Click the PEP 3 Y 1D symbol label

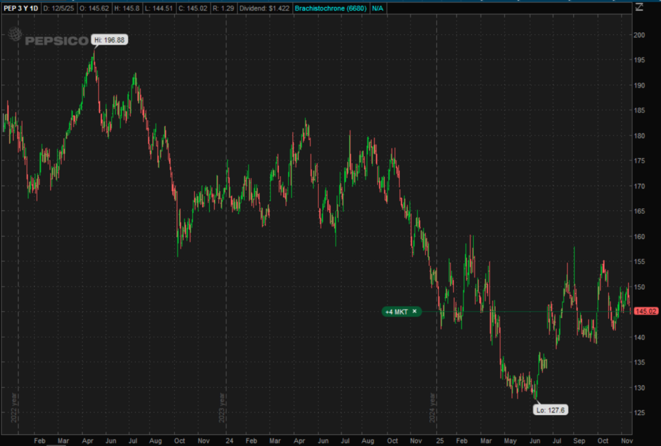point(20,8)
